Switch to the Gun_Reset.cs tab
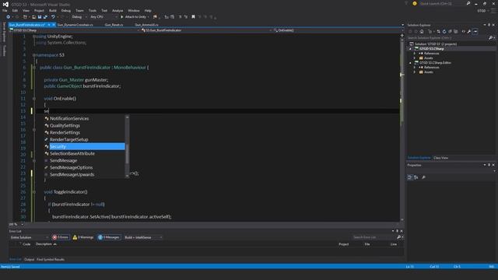This screenshot has width=498, height=280. 114,24
